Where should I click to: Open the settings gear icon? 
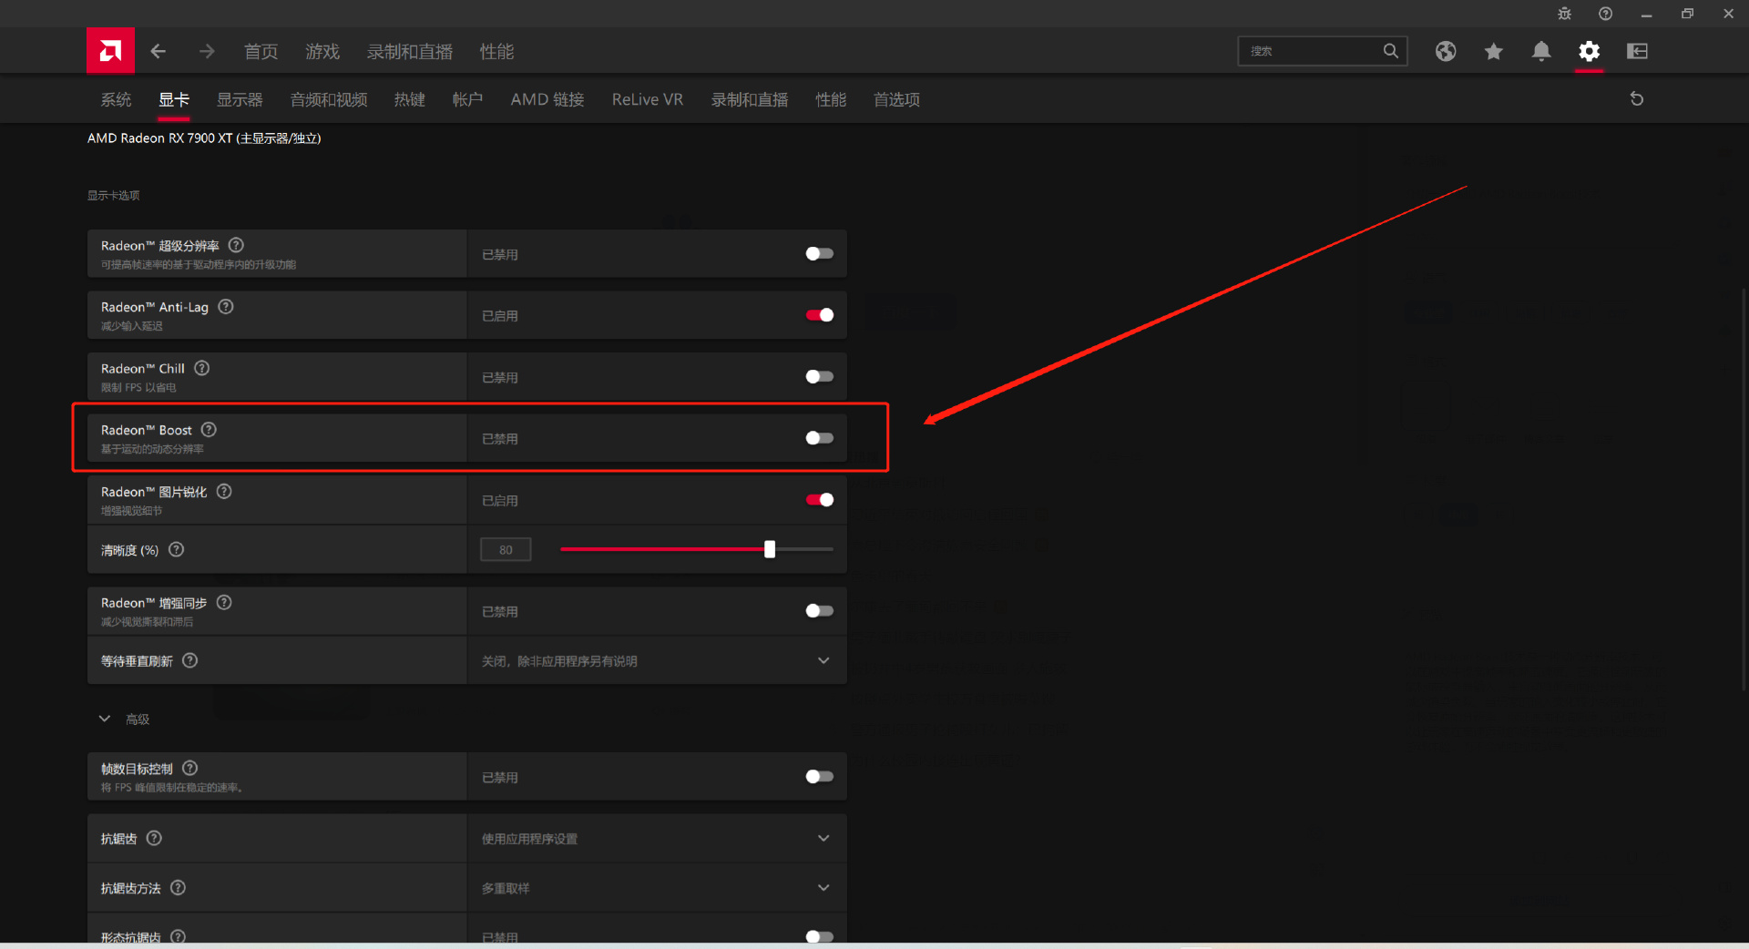click(1590, 51)
